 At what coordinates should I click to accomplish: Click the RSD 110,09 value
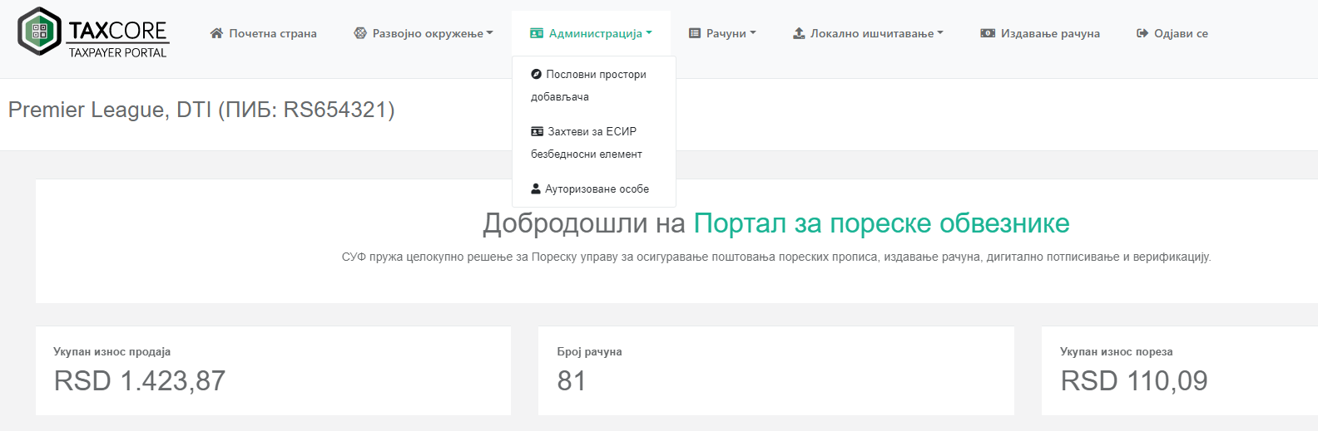(1134, 380)
